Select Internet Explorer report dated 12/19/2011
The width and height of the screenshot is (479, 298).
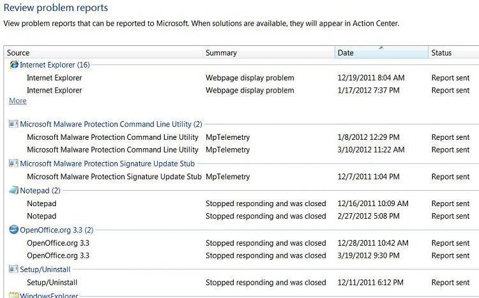click(x=241, y=78)
